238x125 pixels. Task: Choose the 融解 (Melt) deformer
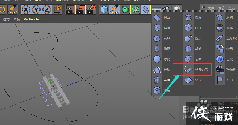(162, 38)
